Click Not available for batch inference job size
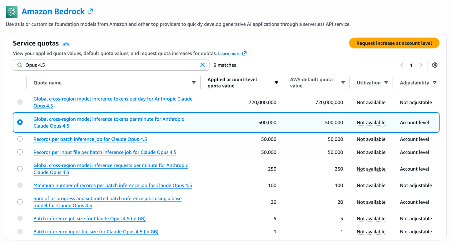 tap(371, 218)
